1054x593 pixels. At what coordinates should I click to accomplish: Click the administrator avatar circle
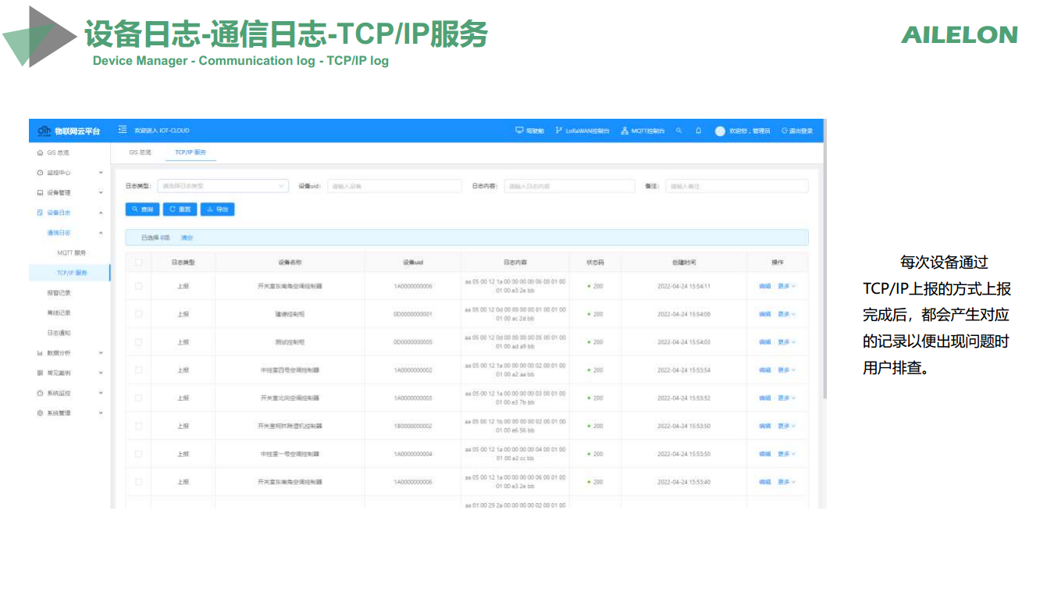coord(720,130)
